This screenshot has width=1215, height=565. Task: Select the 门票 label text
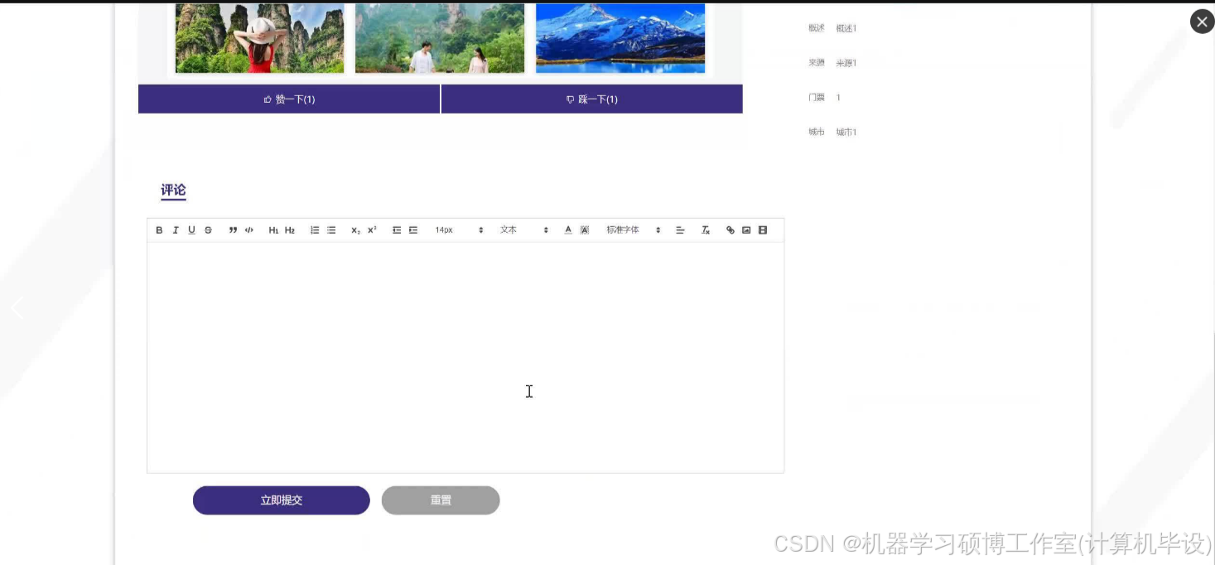click(817, 98)
